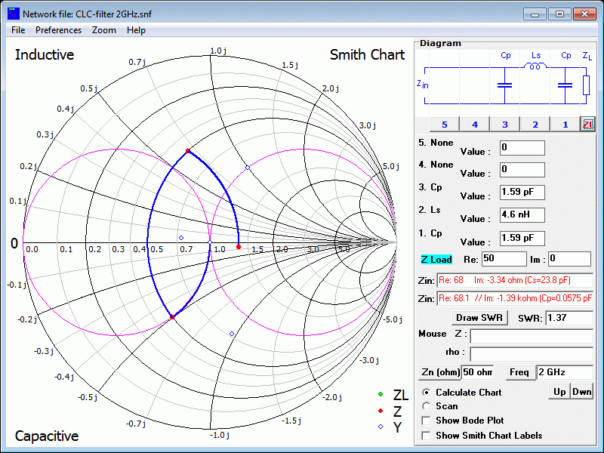Edit the frequency 2 GHz field
Screen dimensions: 604x453
(x=565, y=372)
